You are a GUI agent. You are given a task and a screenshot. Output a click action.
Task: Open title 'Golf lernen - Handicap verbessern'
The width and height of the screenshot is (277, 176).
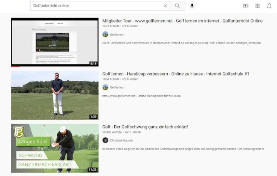(175, 73)
